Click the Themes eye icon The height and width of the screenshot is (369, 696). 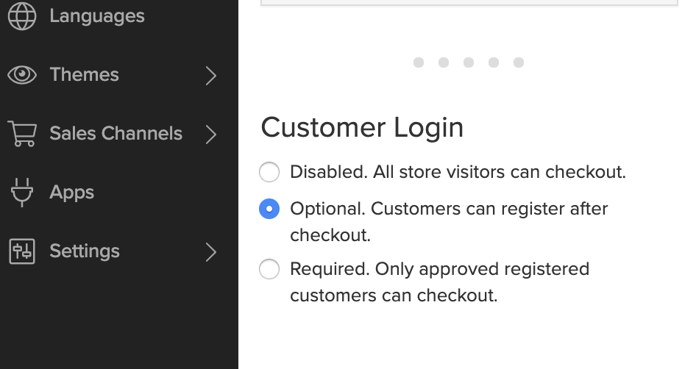(22, 74)
